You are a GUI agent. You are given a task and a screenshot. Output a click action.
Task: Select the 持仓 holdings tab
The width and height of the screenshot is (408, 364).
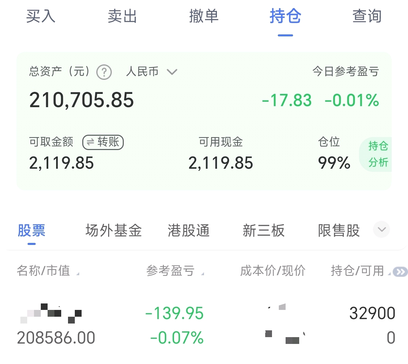pos(285,16)
